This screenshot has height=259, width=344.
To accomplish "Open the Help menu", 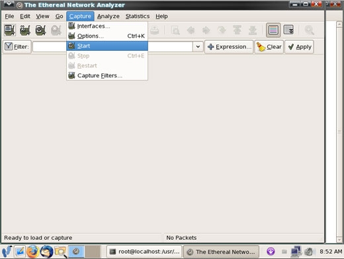I will coord(161,17).
